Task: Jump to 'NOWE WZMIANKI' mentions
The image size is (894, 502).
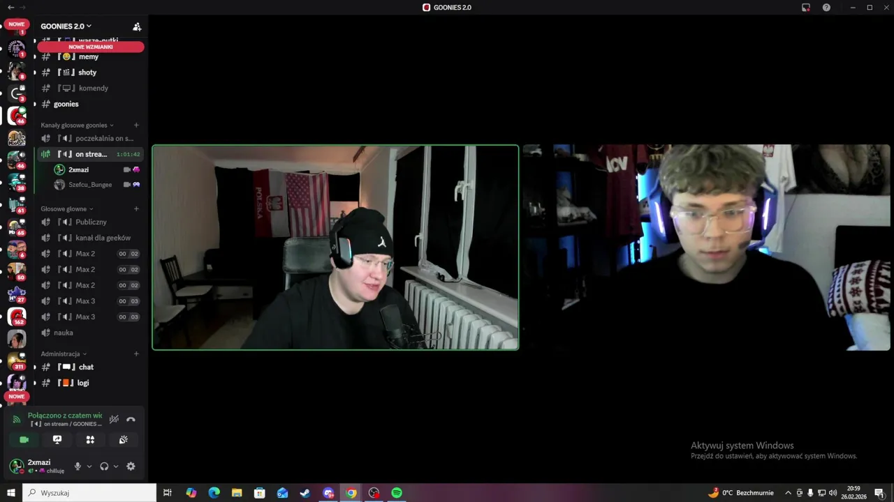Action: (91, 47)
